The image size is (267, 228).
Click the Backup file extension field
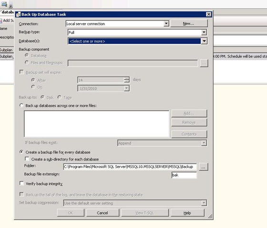(184, 175)
